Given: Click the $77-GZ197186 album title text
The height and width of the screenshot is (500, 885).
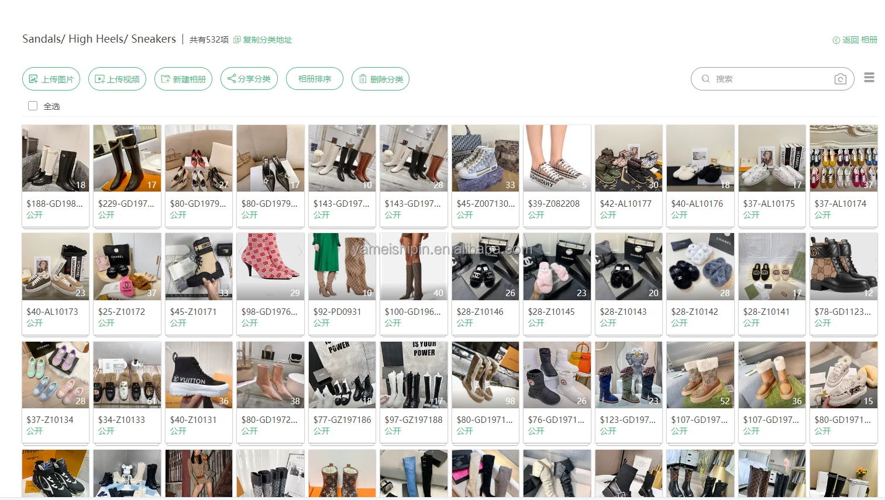Looking at the screenshot, I should pyautogui.click(x=342, y=420).
